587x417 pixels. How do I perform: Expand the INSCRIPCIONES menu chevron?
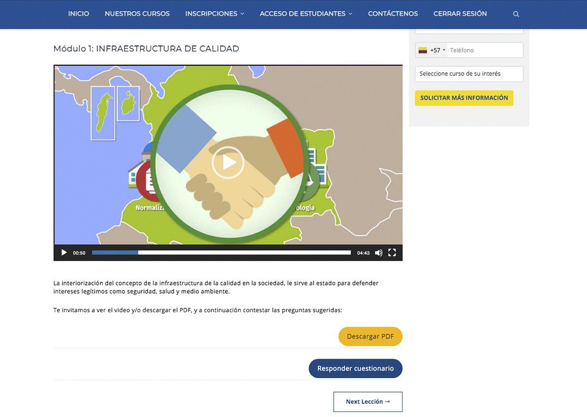[243, 14]
